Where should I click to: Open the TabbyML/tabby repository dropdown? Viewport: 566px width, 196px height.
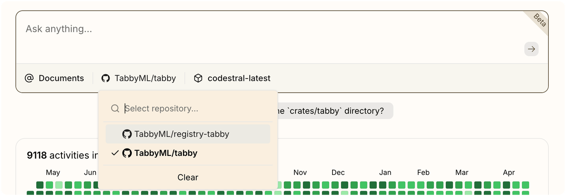pyautogui.click(x=139, y=78)
